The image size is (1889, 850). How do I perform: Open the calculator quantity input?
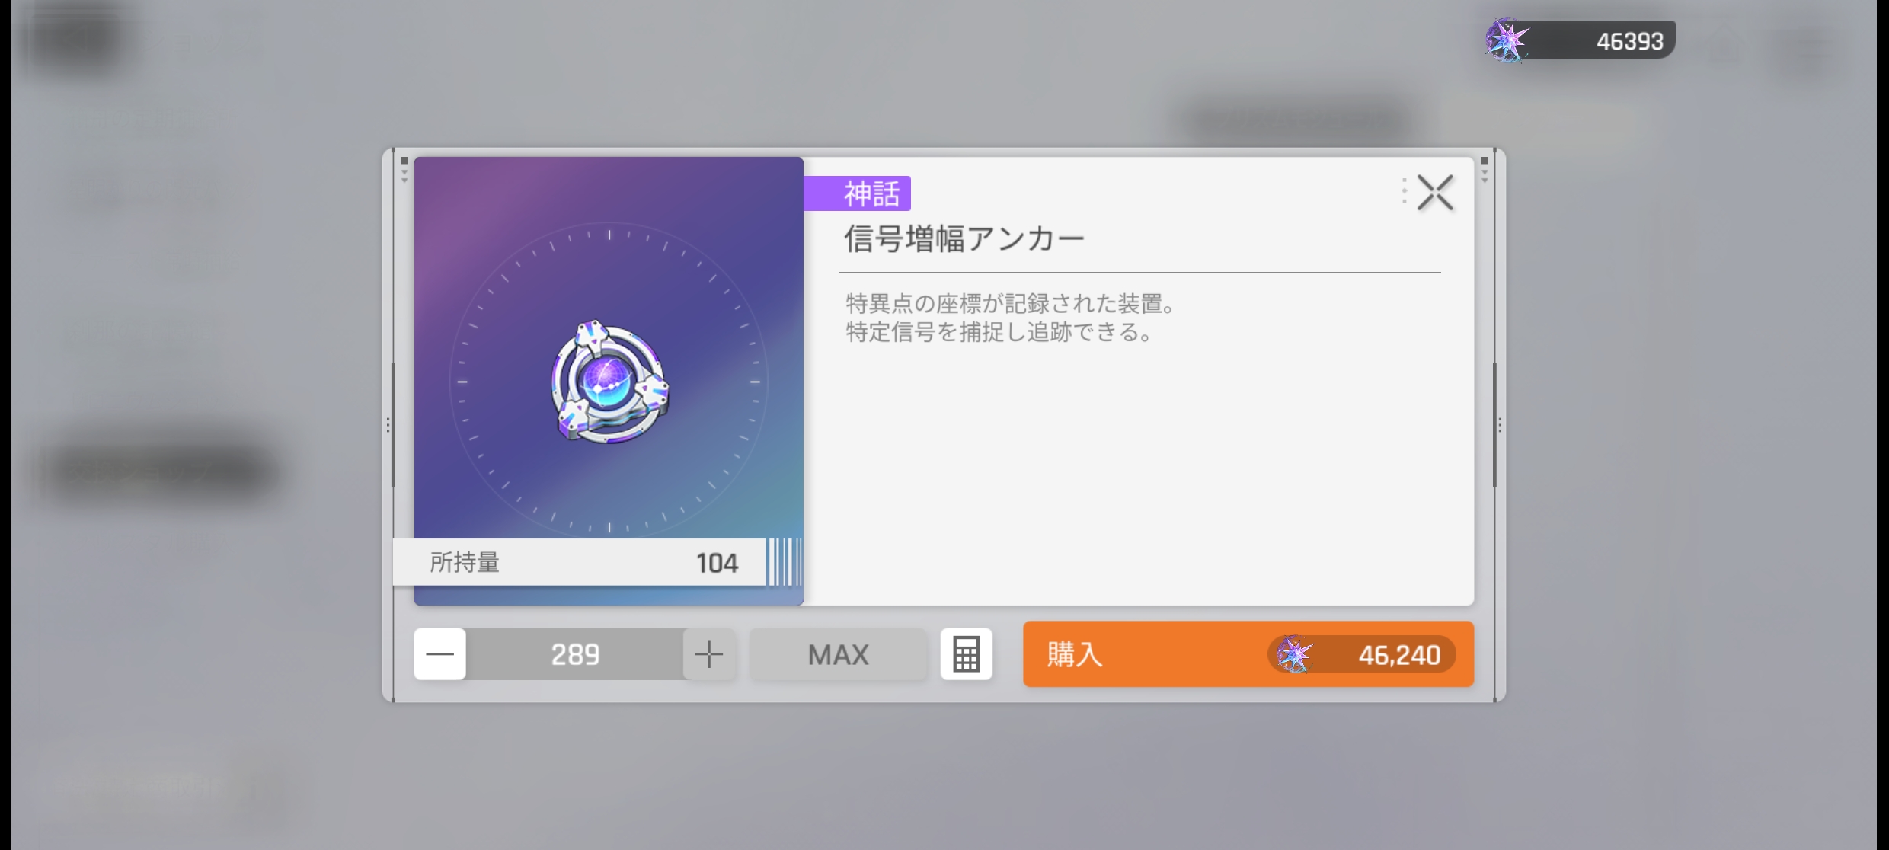(966, 654)
